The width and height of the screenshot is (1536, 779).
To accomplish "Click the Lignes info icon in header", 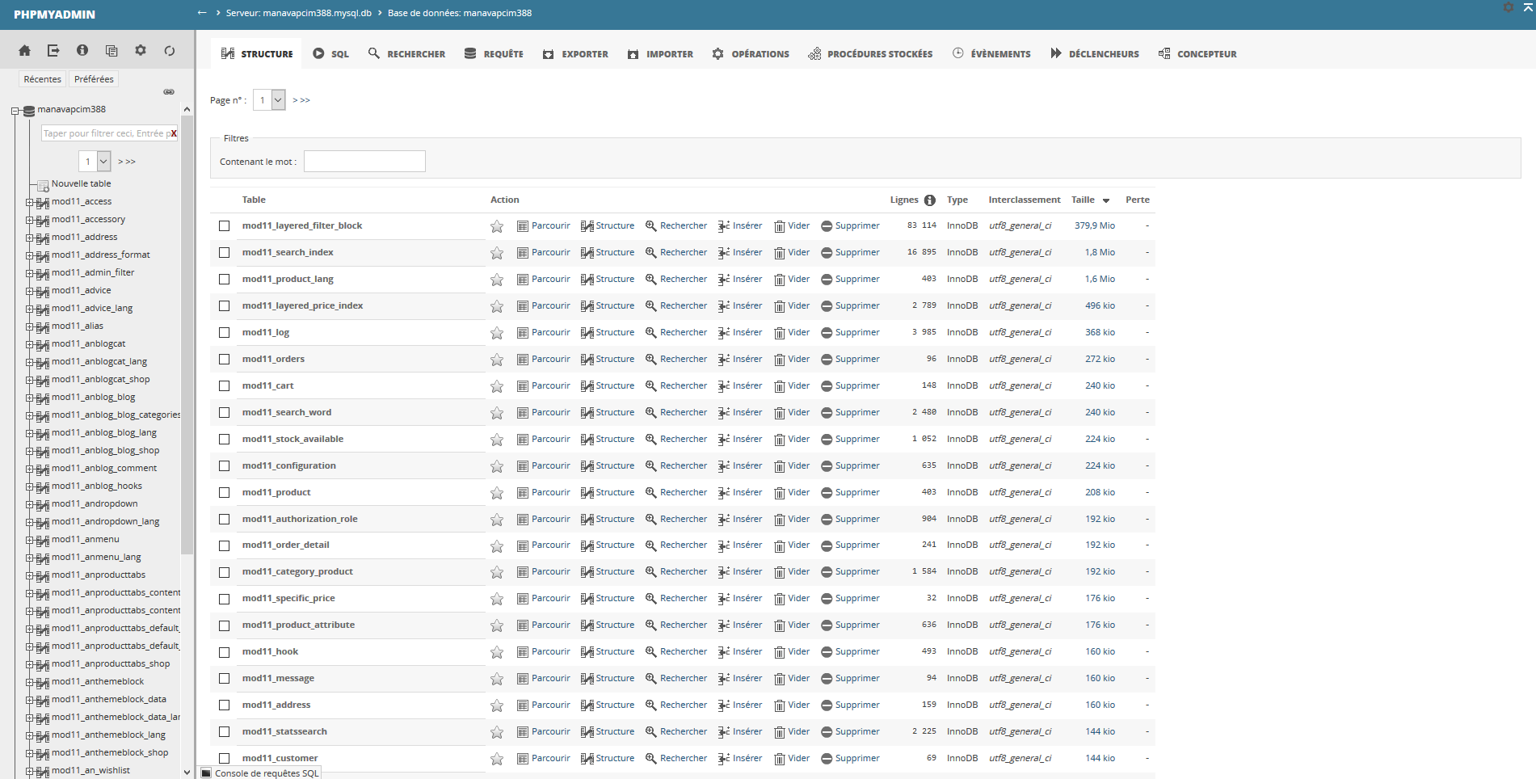I will [x=930, y=200].
